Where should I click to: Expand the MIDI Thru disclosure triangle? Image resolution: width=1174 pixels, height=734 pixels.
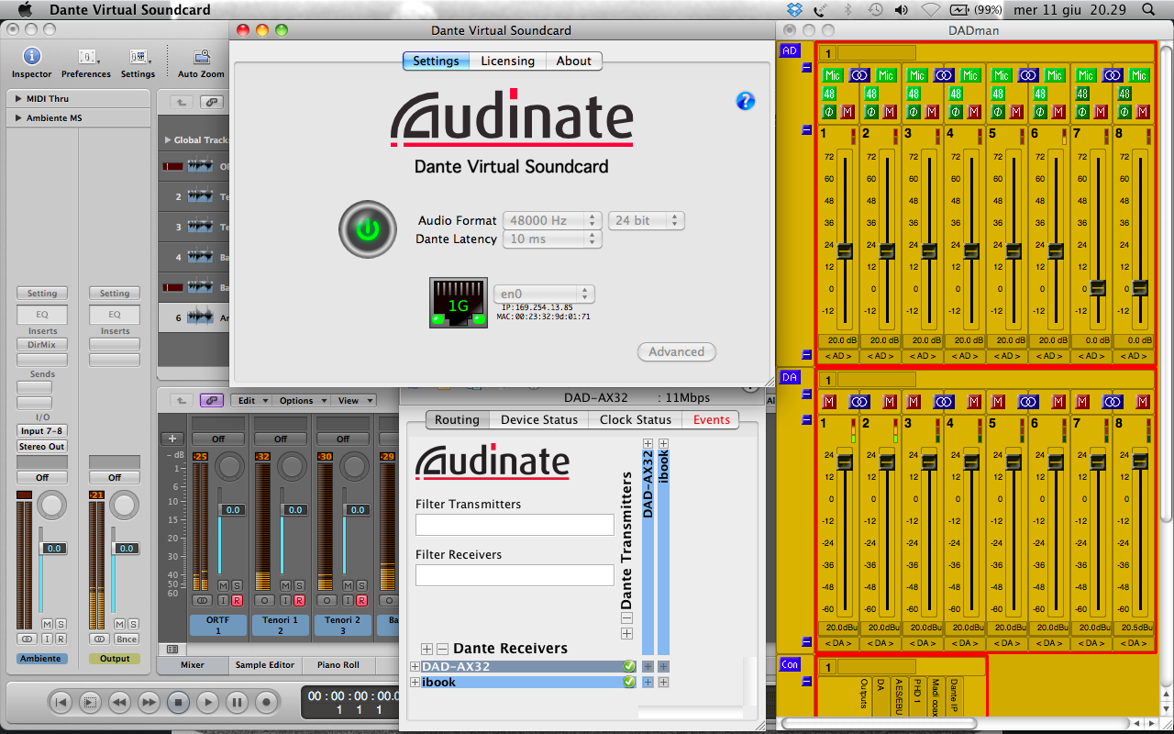(18, 98)
